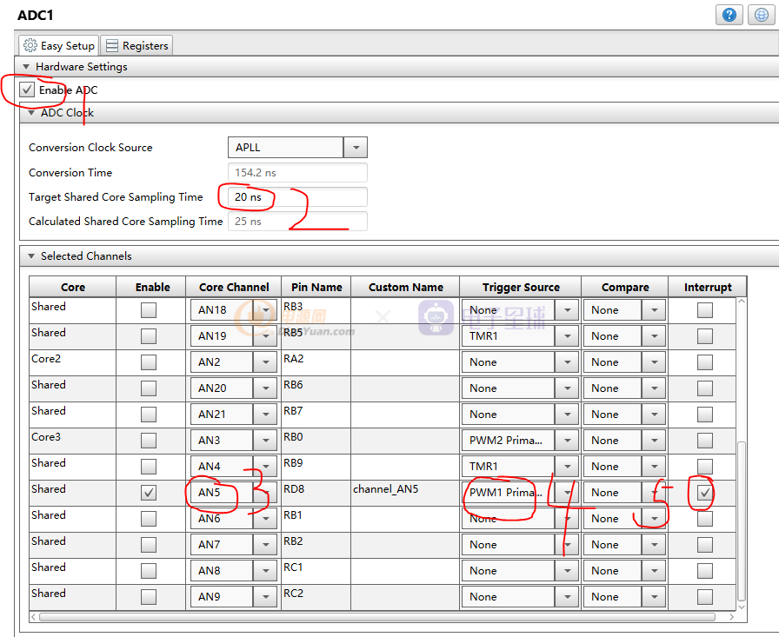779x637 pixels.
Task: Click the Trigger Source column header
Action: pos(521,287)
